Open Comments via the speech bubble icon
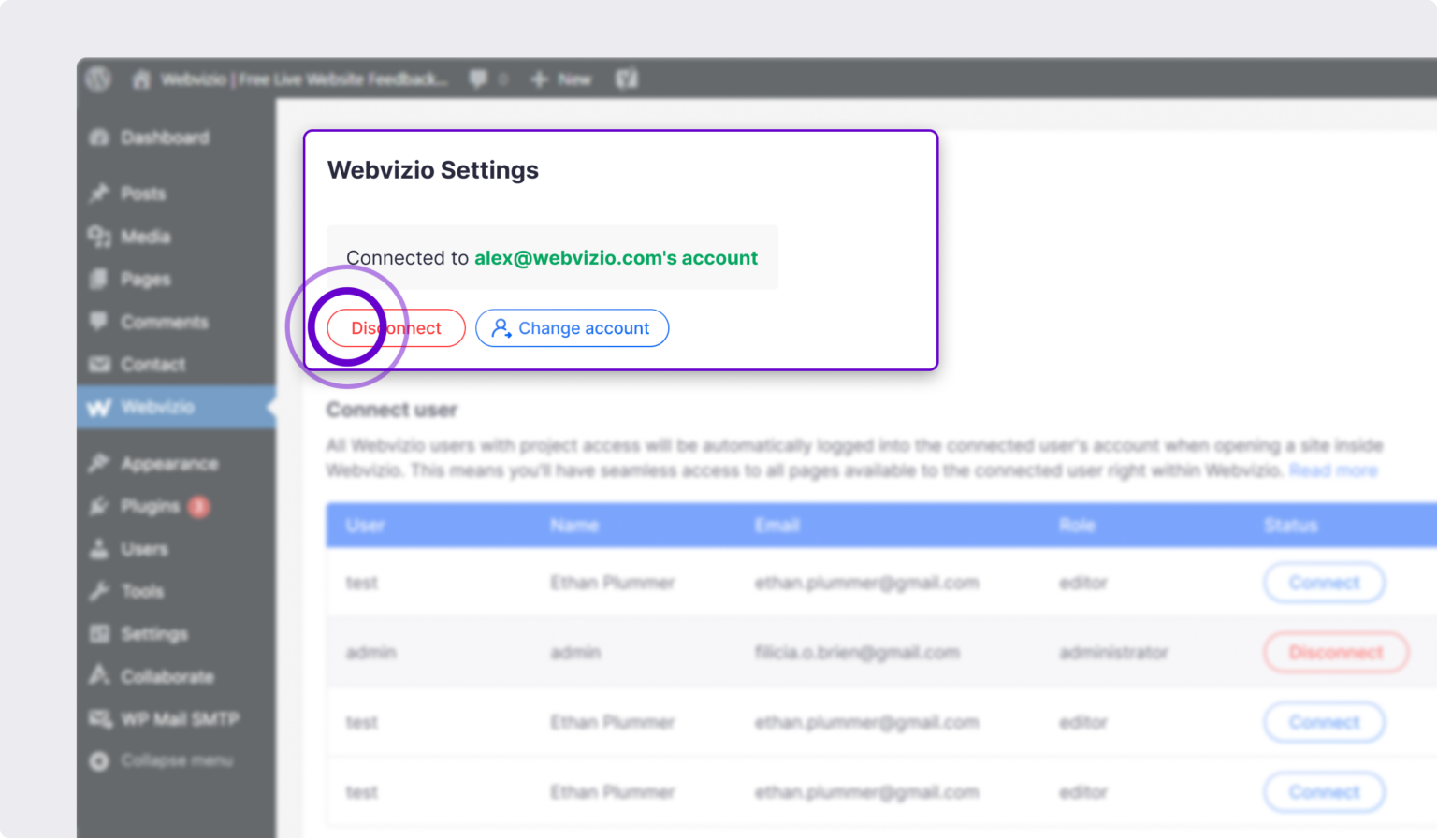Screen dimensions: 1437x838 click(100, 322)
